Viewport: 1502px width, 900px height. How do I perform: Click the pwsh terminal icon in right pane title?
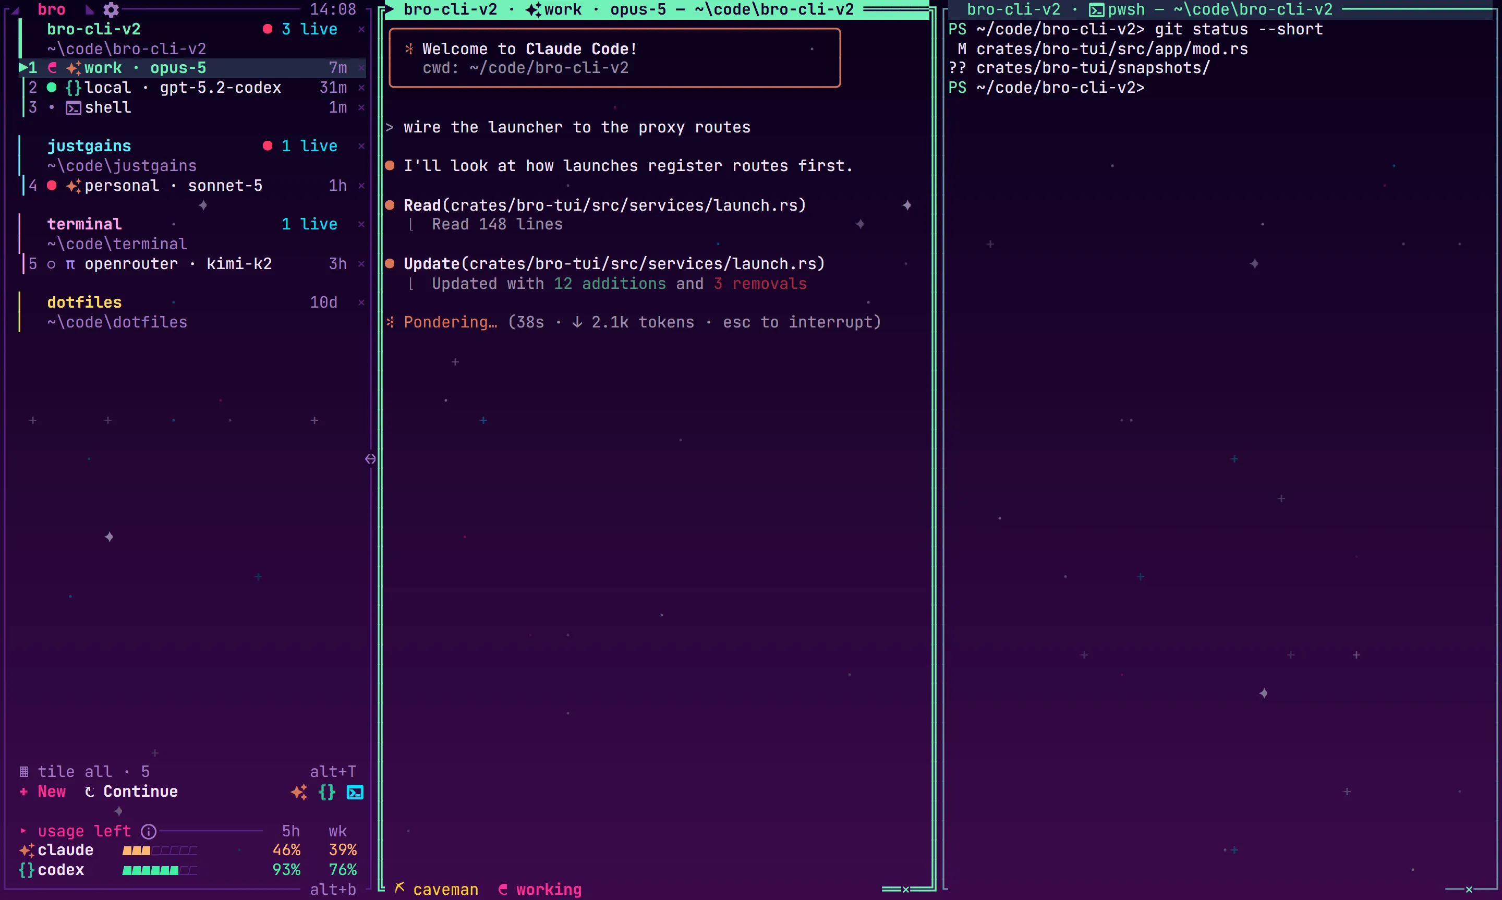(x=1096, y=10)
